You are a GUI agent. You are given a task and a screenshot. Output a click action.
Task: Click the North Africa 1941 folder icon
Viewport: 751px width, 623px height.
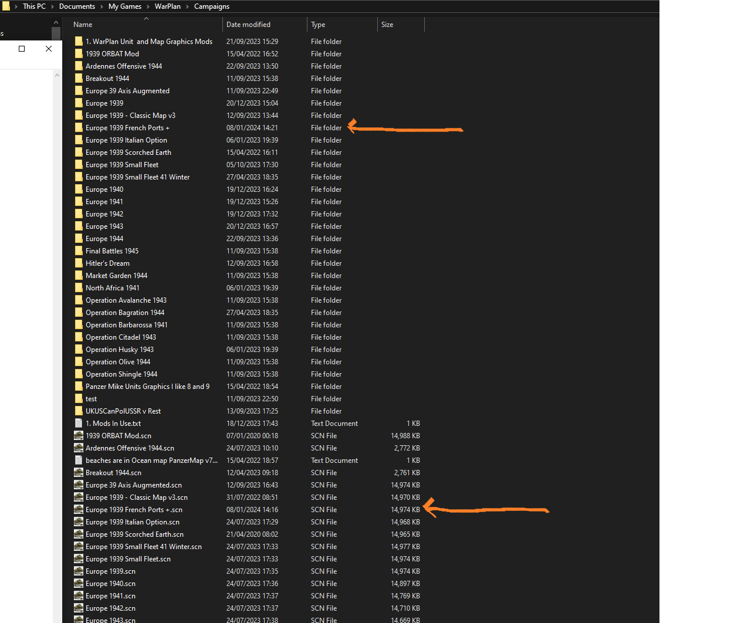79,287
